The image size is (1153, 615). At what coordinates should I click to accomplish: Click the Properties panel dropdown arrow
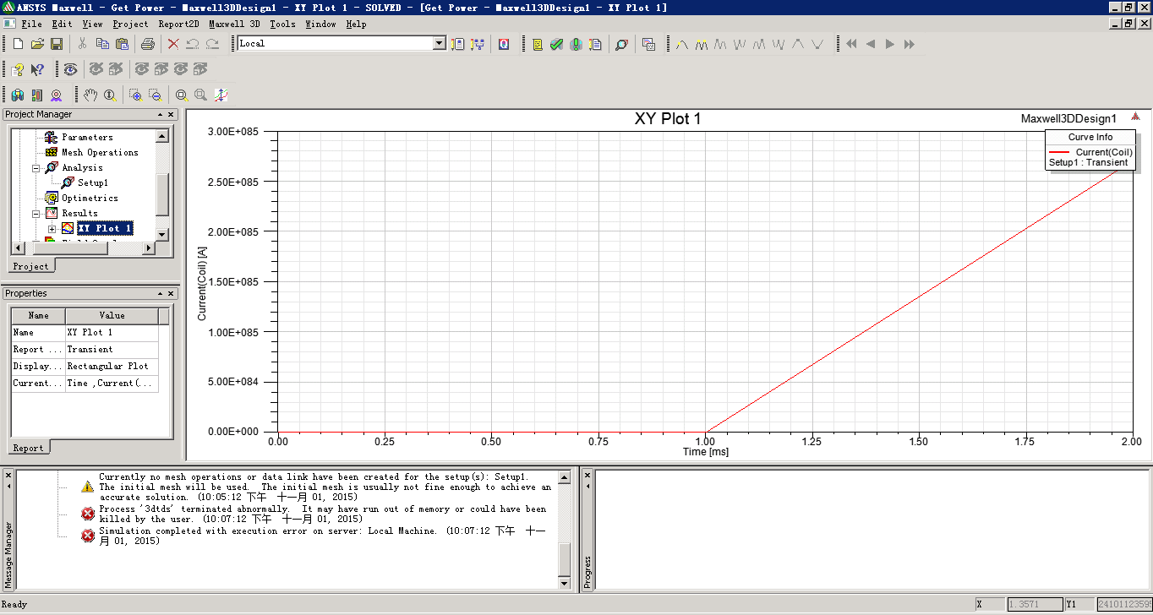(160, 294)
